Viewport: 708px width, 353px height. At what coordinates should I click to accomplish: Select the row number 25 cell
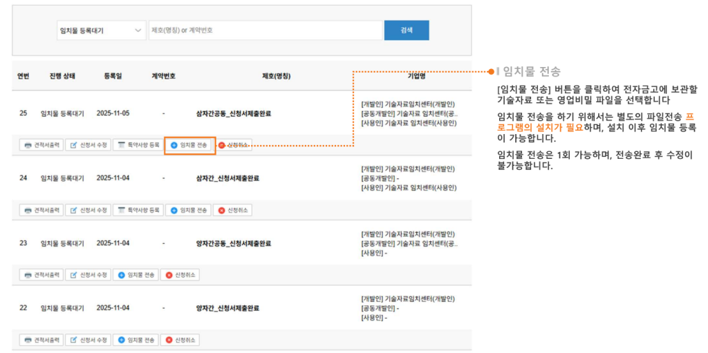[24, 113]
